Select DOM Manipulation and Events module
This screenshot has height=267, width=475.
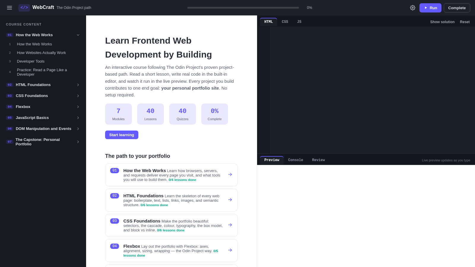tap(43, 129)
